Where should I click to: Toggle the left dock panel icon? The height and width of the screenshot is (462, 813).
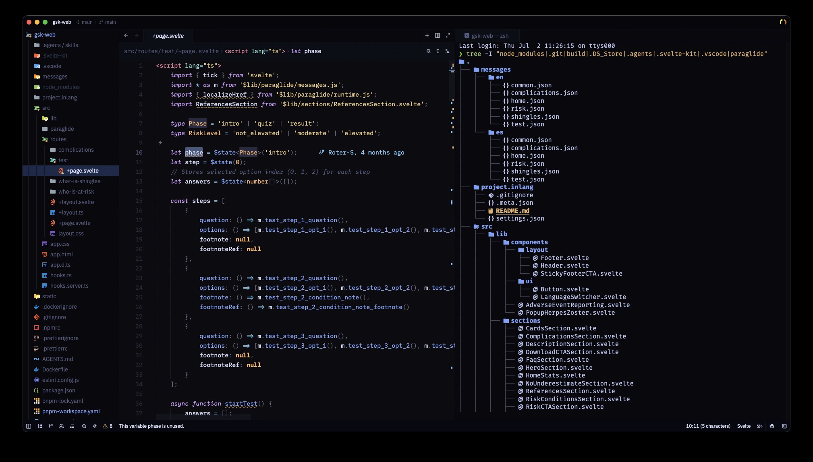(29, 426)
